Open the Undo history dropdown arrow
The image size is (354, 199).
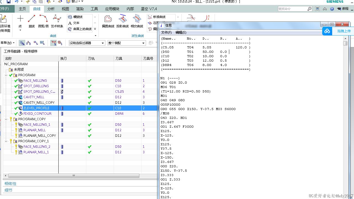tap(21, 2)
